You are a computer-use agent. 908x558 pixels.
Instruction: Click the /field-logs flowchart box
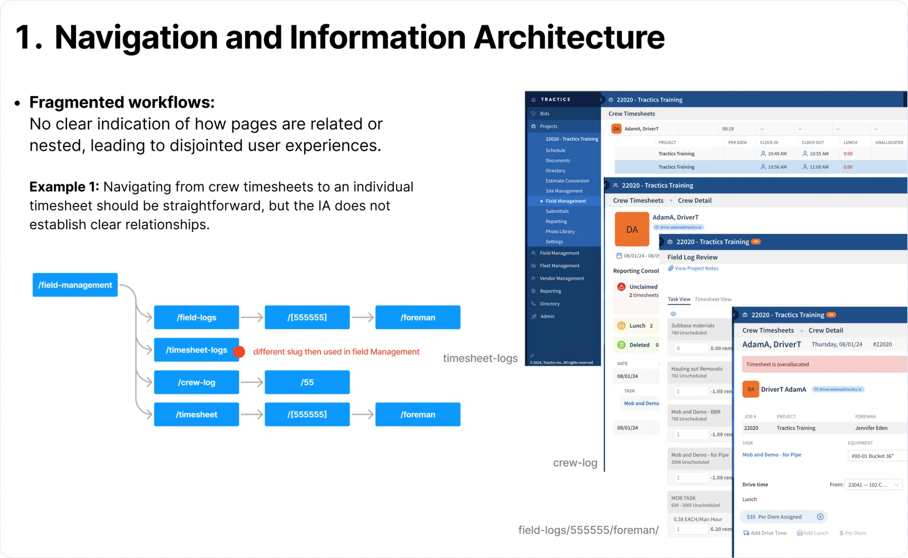(x=197, y=318)
